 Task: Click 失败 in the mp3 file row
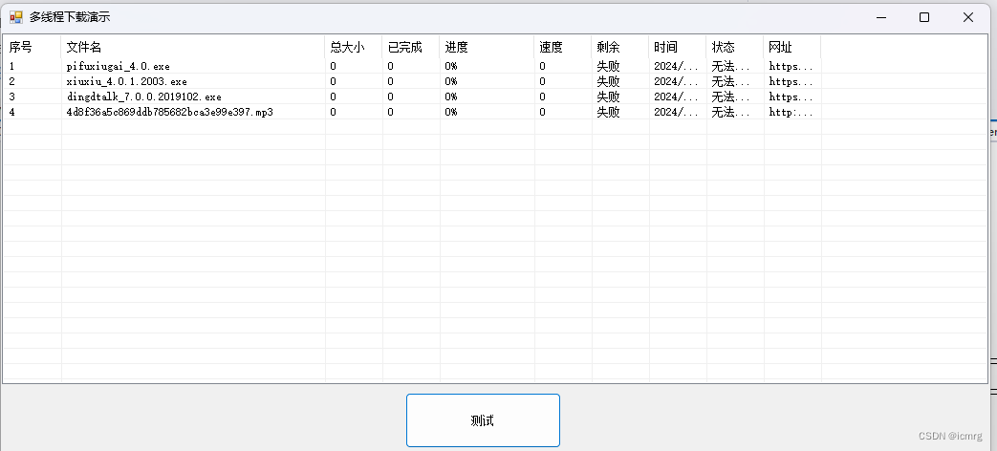coord(608,112)
